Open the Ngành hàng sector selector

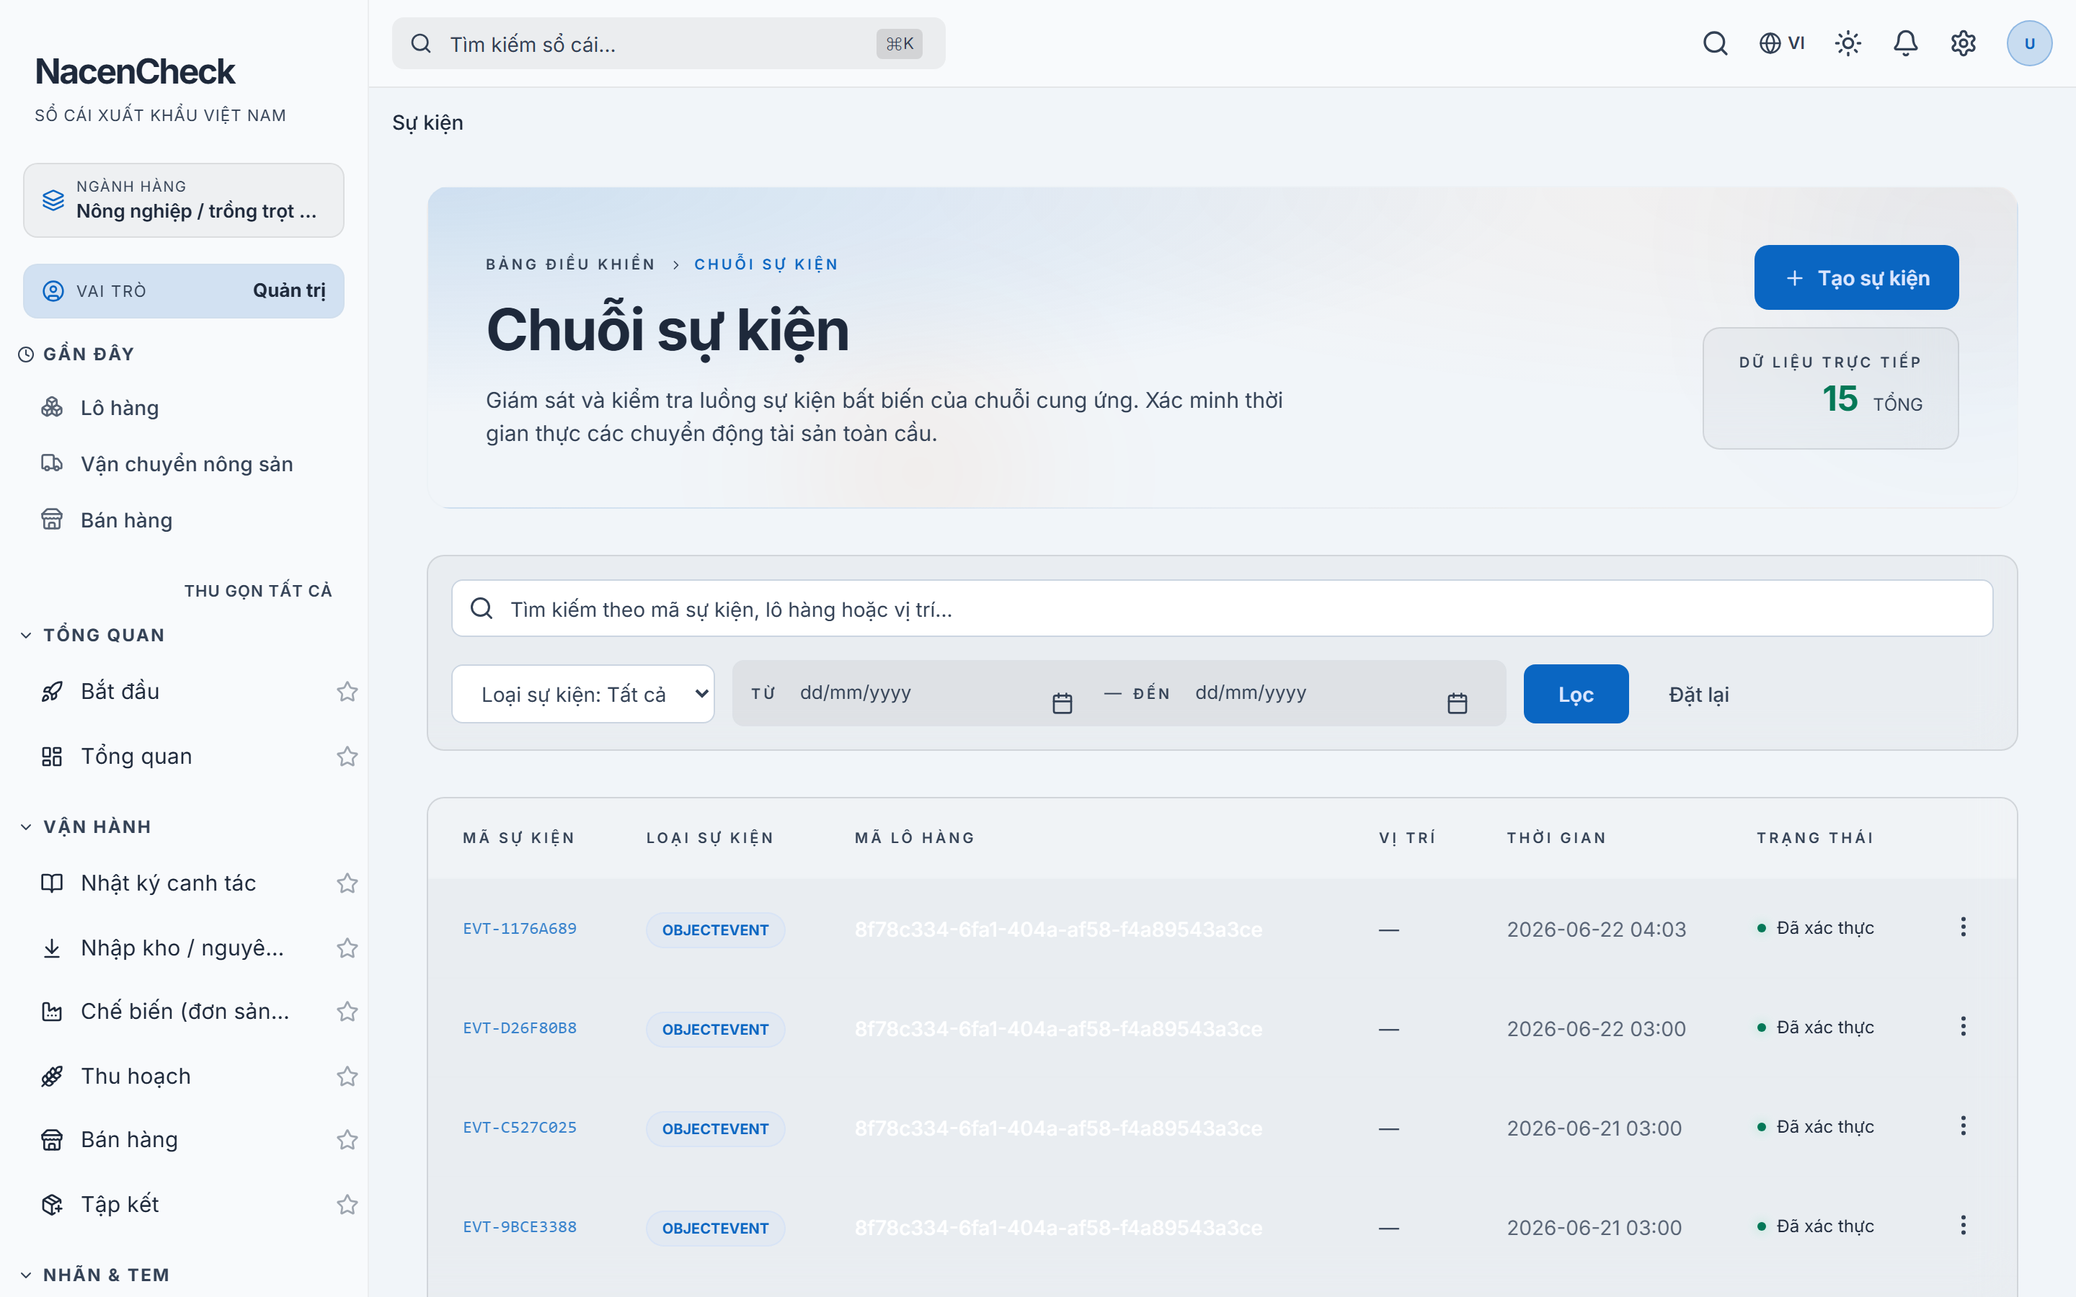tap(184, 200)
